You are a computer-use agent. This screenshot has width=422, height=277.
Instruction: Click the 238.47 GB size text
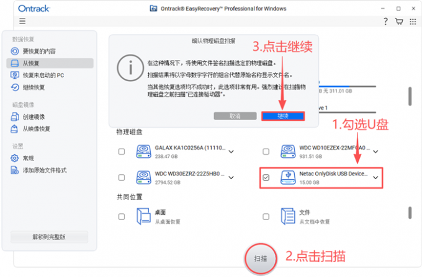point(166,156)
